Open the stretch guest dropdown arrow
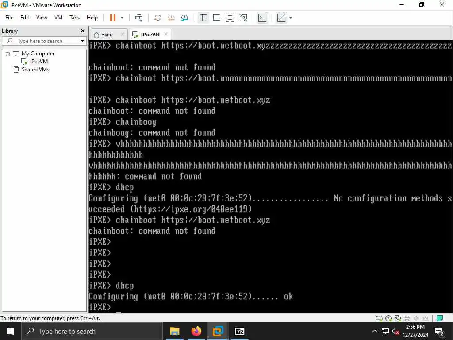Screen dimensions: 453x340 click(x=291, y=18)
